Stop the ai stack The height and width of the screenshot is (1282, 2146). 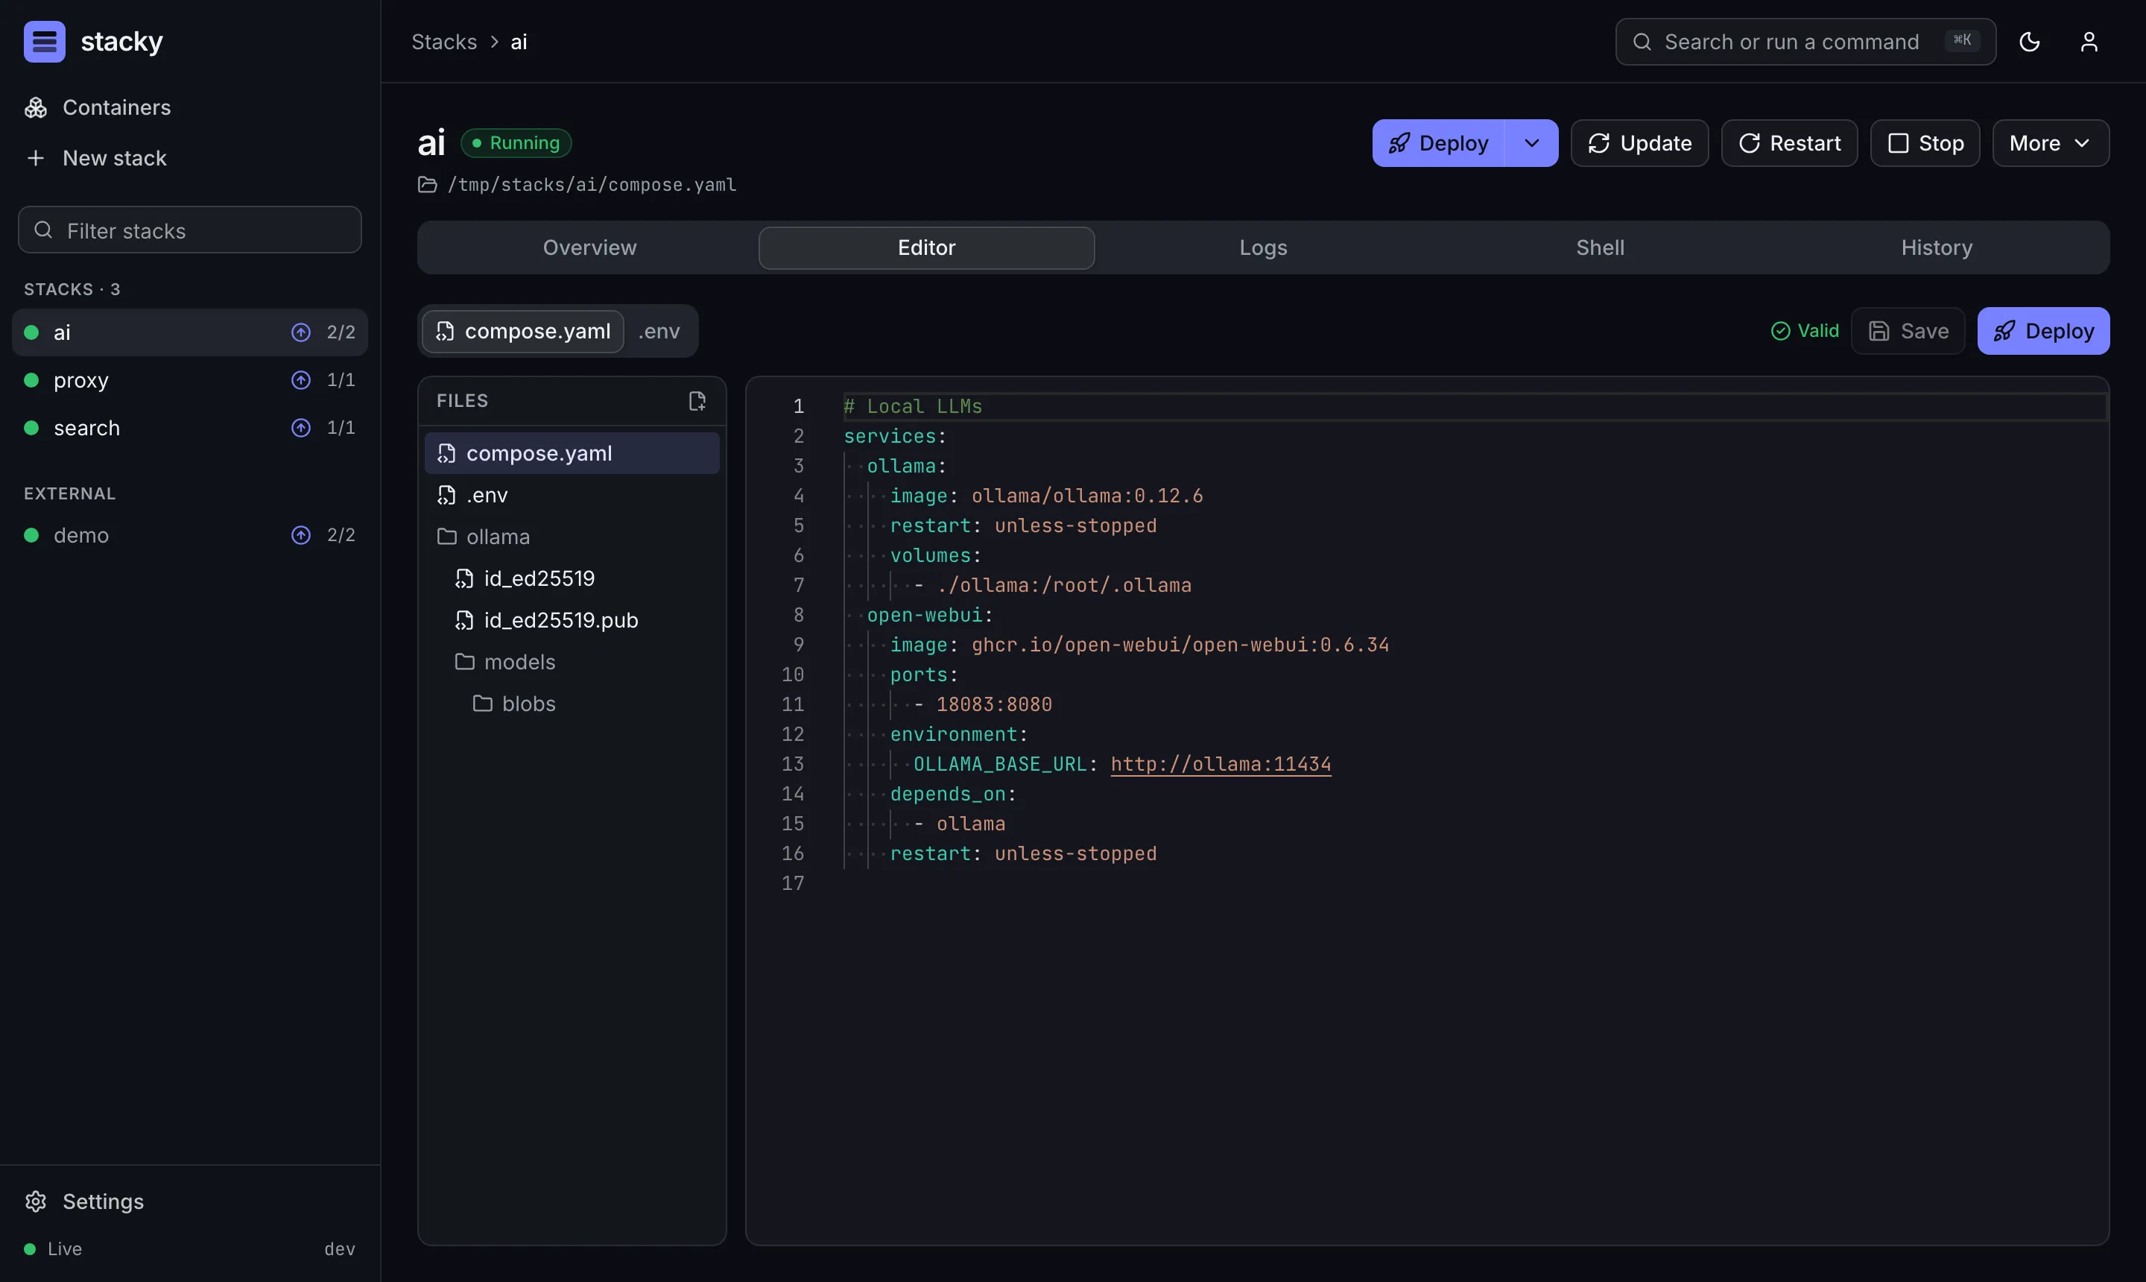point(1925,142)
